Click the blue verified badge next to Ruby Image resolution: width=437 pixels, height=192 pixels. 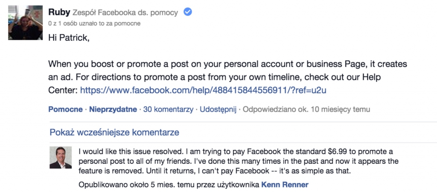coord(187,12)
